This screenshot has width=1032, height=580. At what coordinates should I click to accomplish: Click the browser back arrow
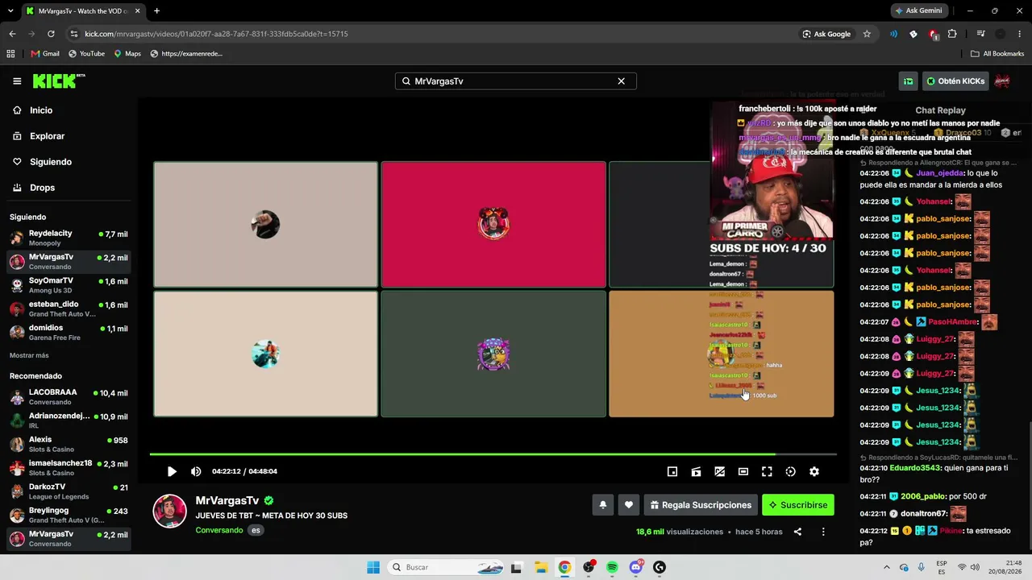[x=12, y=34]
